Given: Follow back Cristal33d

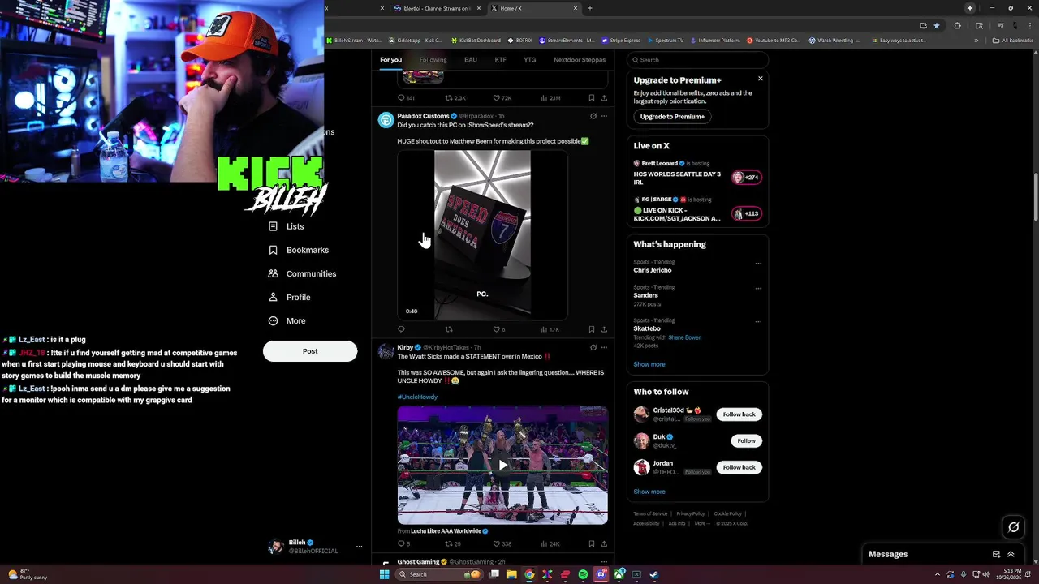Looking at the screenshot, I should [x=739, y=414].
